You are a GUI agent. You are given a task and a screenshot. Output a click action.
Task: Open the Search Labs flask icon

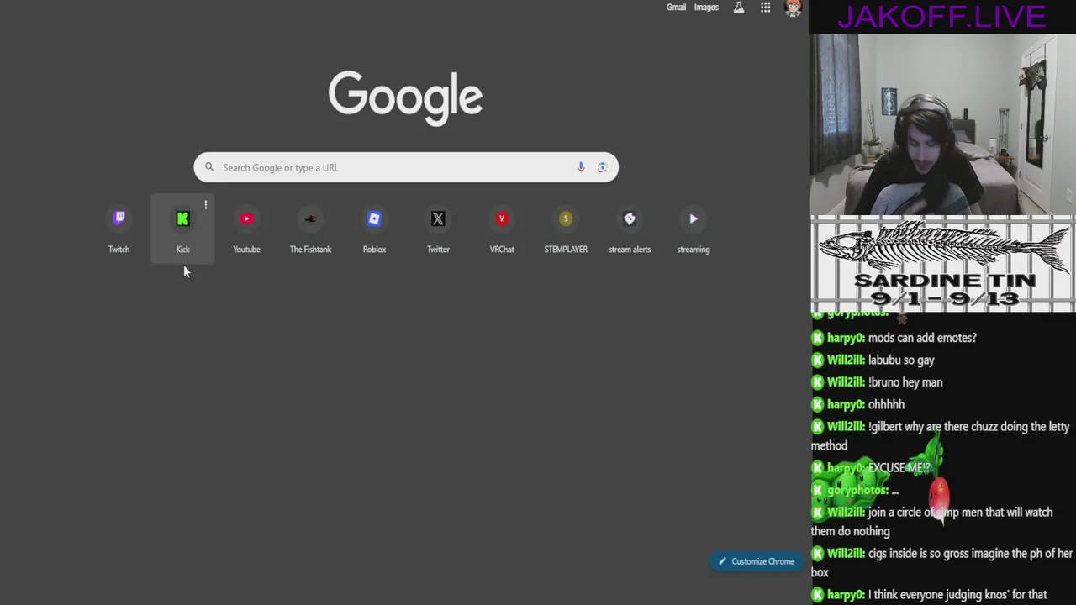click(738, 8)
